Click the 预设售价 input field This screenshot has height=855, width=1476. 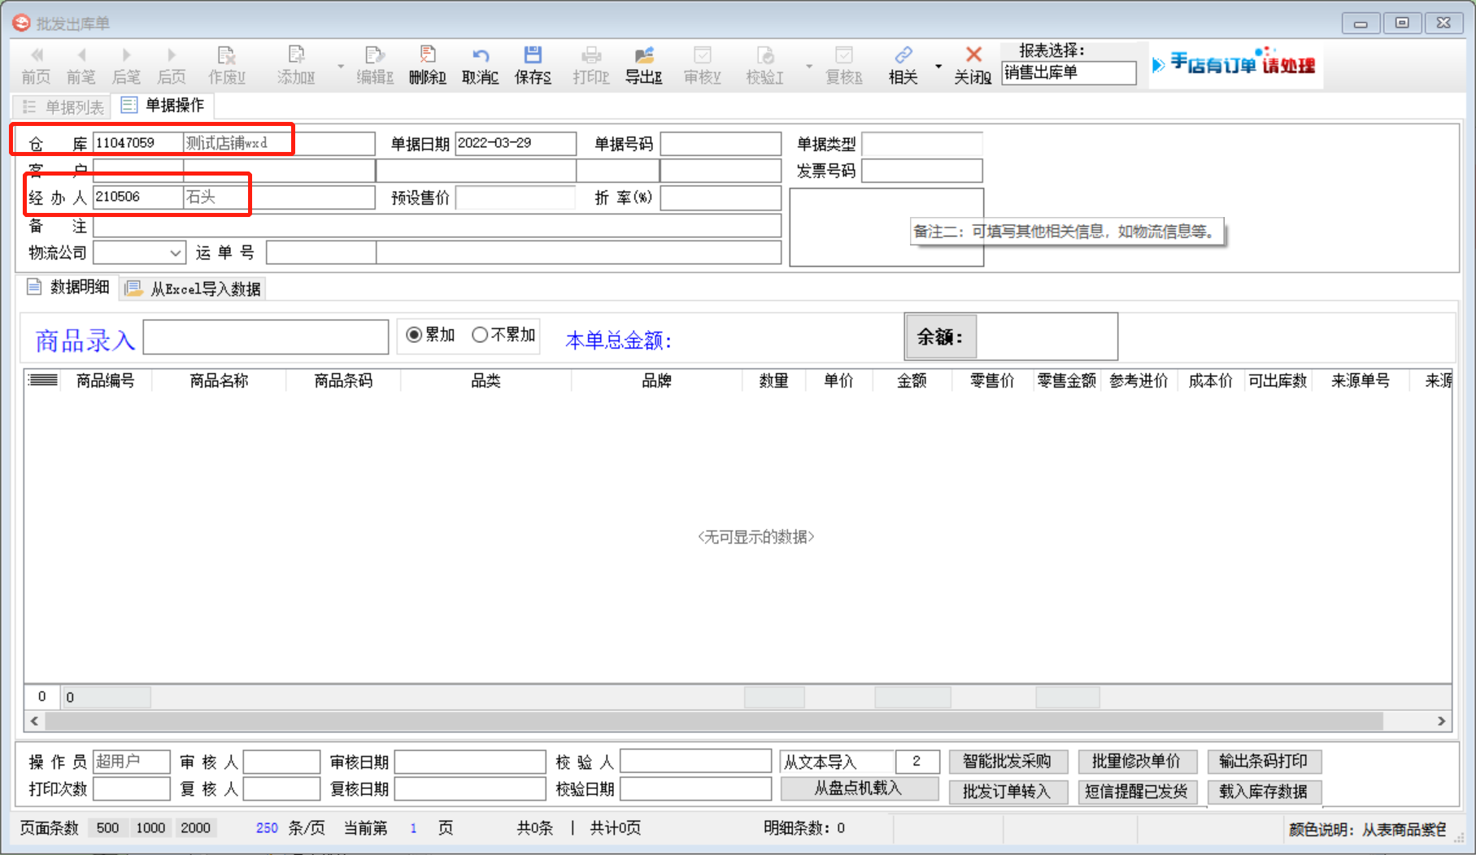(516, 197)
